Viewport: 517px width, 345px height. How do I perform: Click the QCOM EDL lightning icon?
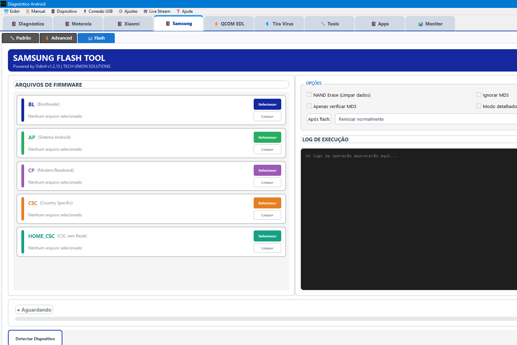pos(216,24)
